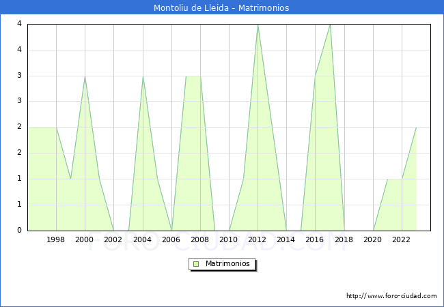Select the 2022 x-axis label
The image size is (444, 307).
pos(401,239)
